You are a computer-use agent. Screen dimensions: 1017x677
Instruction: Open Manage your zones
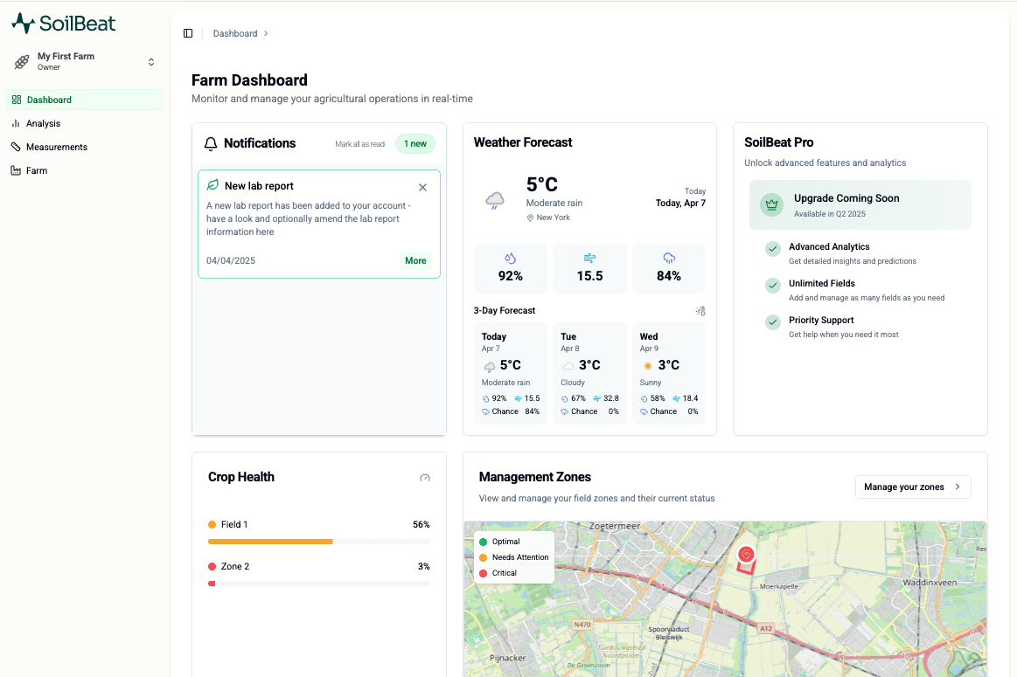(x=913, y=487)
